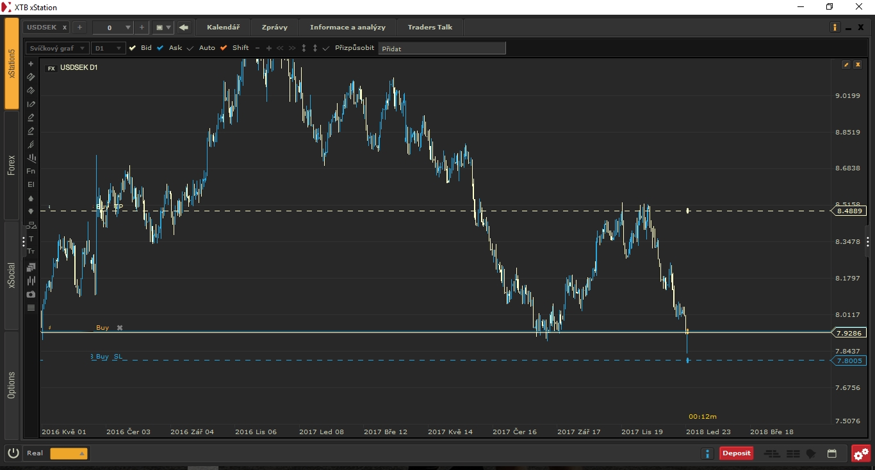
Task: Click the Fn tool in chart toolbar
Action: (x=31, y=171)
